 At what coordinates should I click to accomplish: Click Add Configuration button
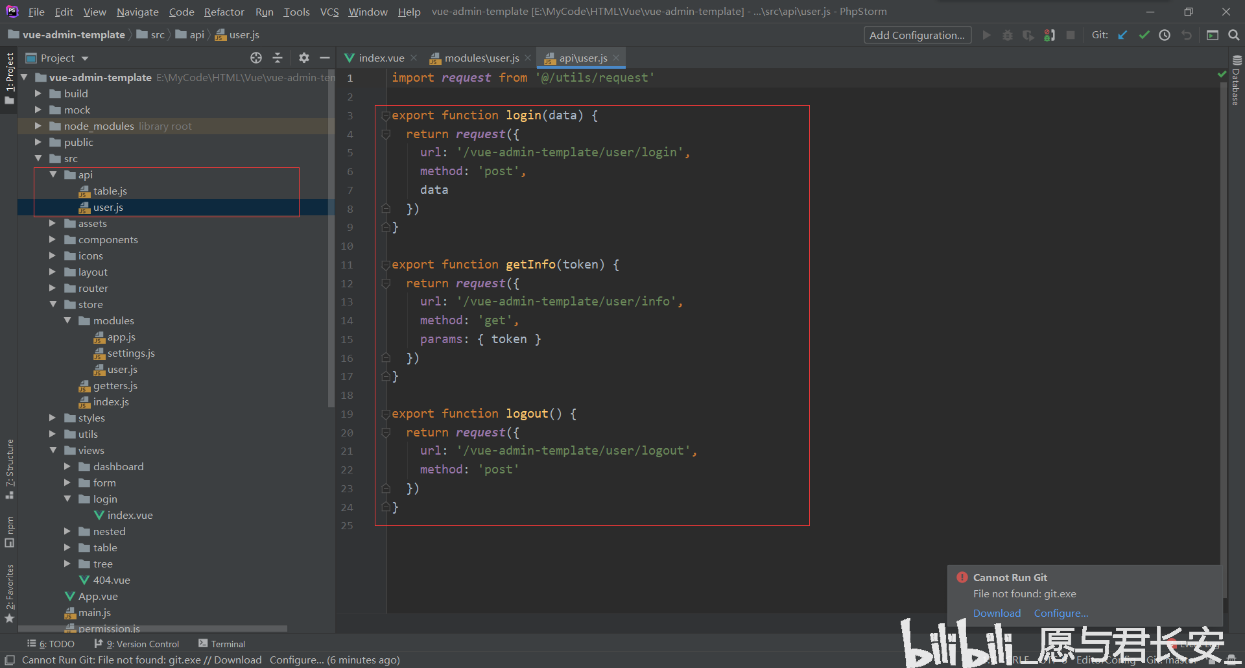pyautogui.click(x=917, y=35)
